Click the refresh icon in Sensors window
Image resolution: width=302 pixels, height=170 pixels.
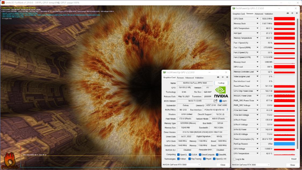(x=292, y=13)
